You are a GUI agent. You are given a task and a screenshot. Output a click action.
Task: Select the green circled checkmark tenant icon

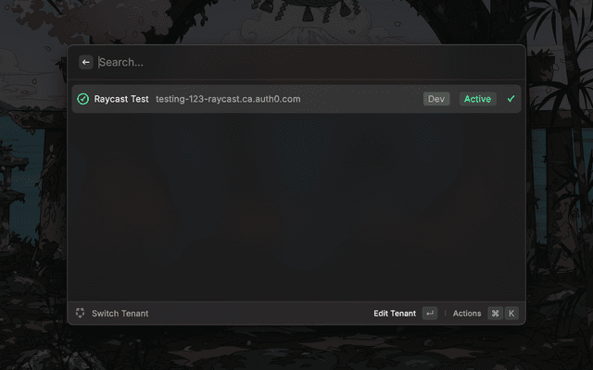click(82, 99)
